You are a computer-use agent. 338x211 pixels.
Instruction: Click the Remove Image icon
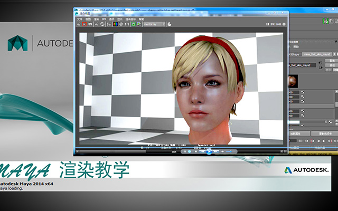click(139, 24)
